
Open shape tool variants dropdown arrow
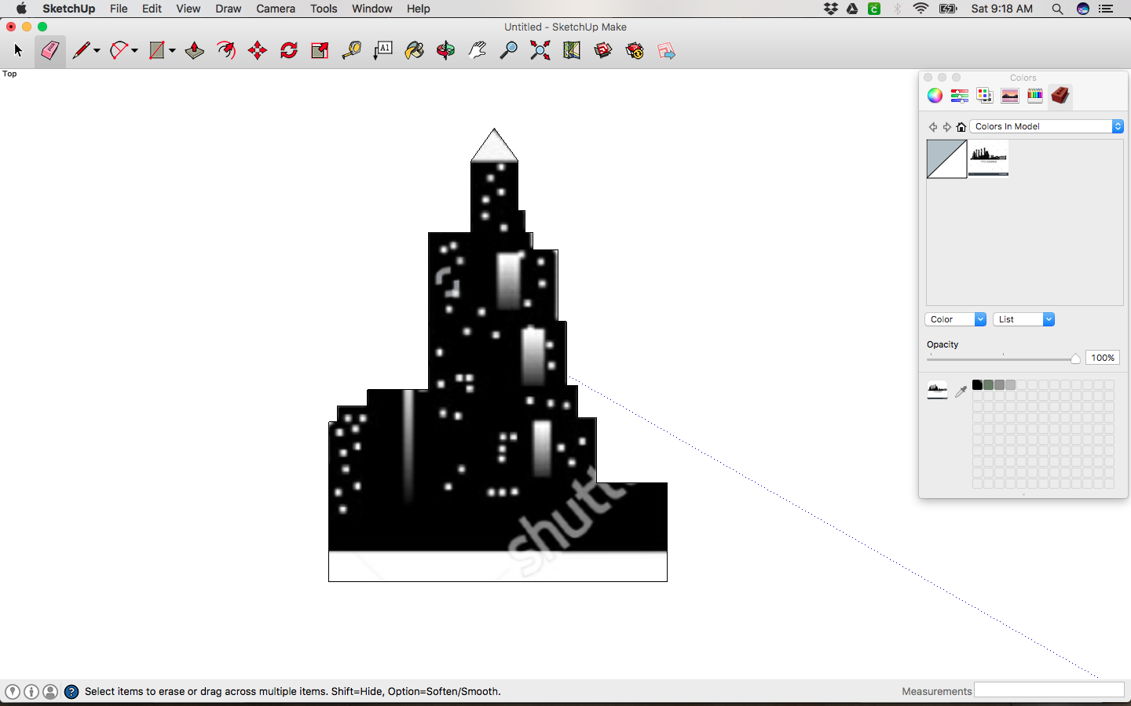pyautogui.click(x=172, y=51)
